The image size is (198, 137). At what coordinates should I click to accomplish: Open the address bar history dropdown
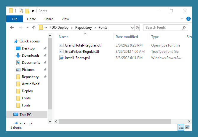click(x=132, y=28)
